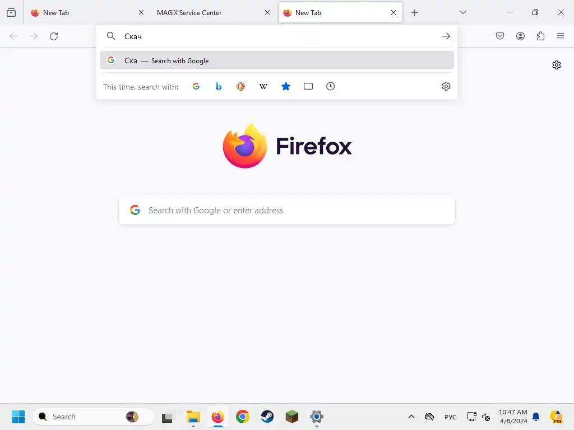This screenshot has width=574, height=430.
Task: Click the Firefox taskbar icon
Action: [x=218, y=417]
